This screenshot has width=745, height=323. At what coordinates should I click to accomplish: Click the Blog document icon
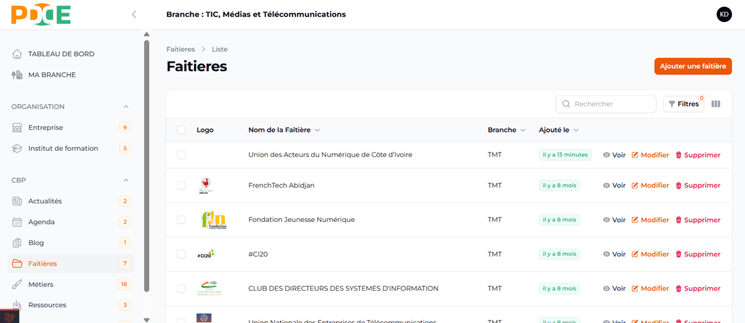tap(17, 242)
